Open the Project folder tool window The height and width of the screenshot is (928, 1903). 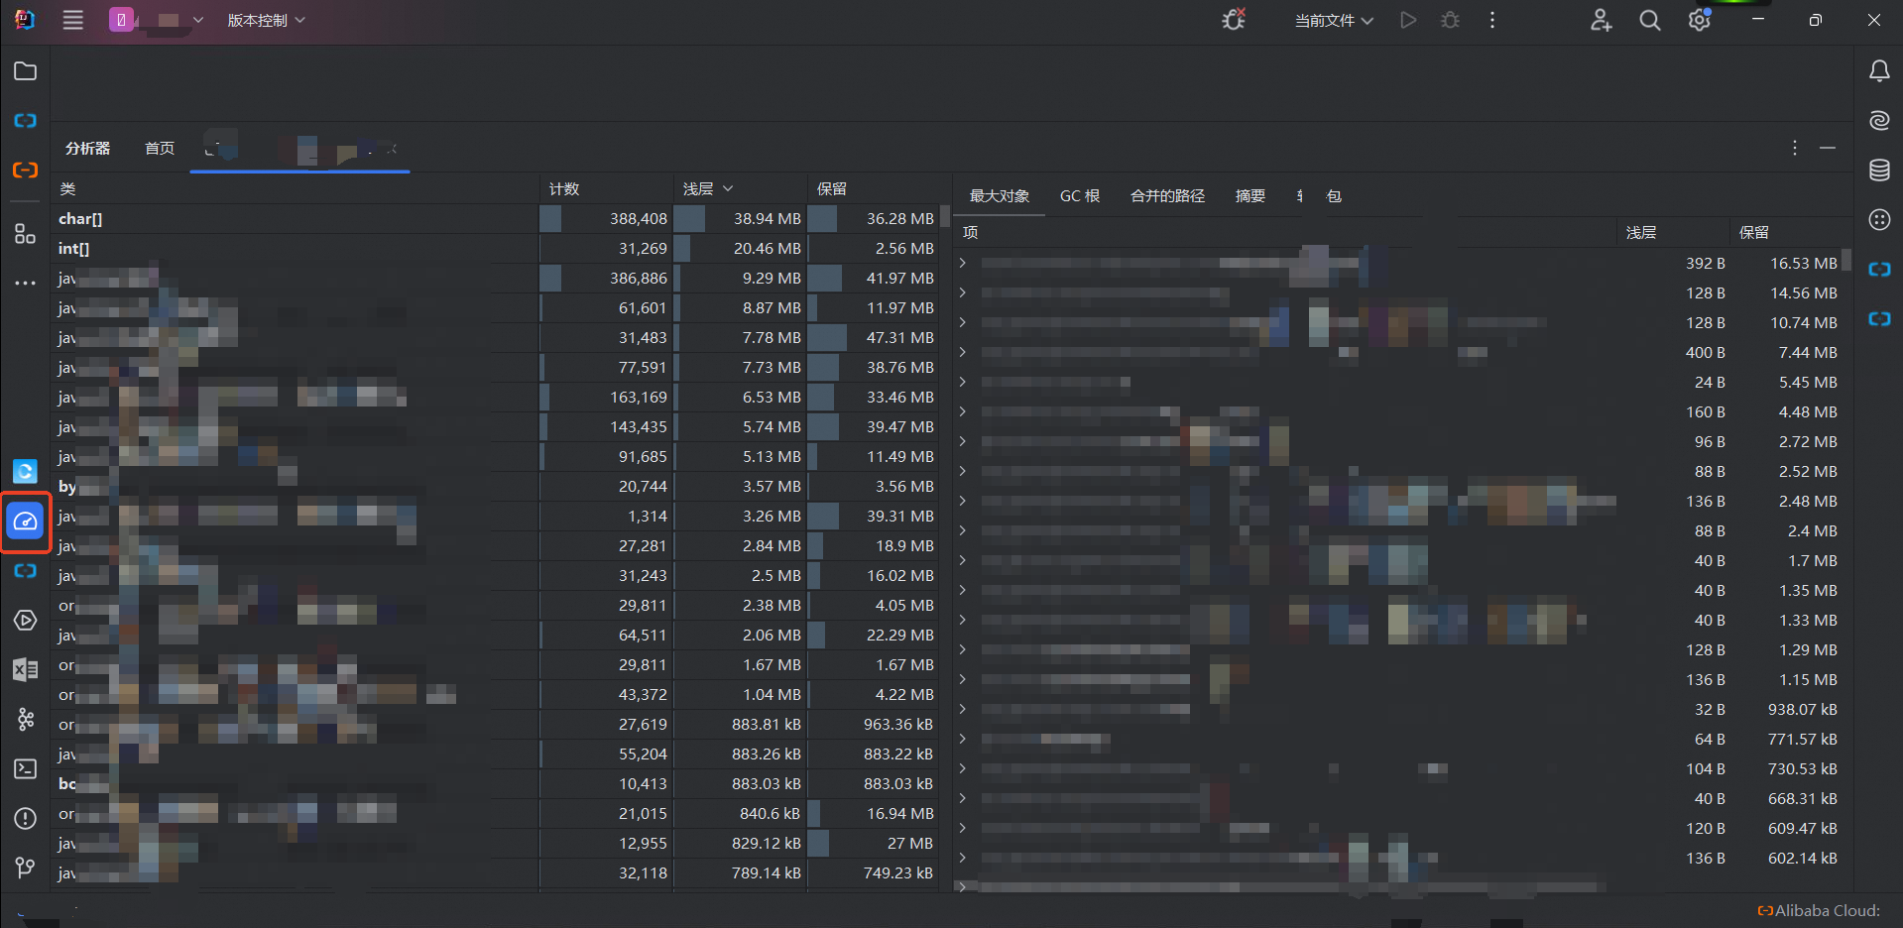26,71
